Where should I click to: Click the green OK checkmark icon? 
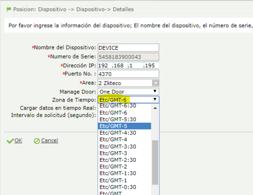tap(10, 141)
